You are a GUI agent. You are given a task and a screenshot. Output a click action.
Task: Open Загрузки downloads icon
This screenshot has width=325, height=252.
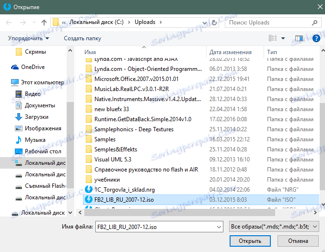click(x=19, y=117)
